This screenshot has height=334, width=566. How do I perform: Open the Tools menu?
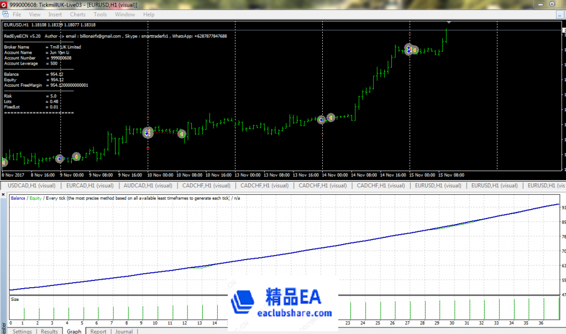click(x=100, y=14)
